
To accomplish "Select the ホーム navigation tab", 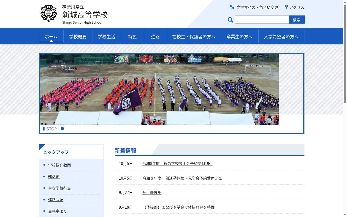I will 51,36.
